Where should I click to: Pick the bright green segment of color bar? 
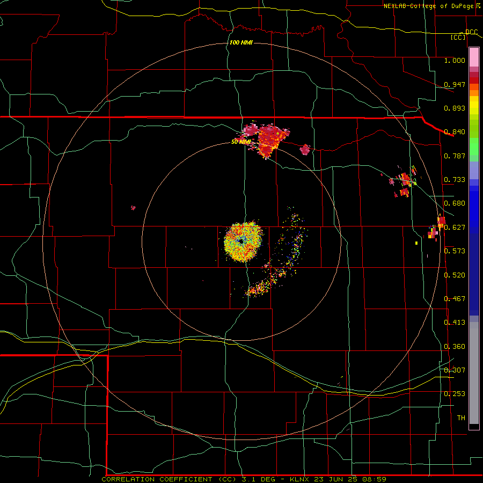click(x=474, y=147)
